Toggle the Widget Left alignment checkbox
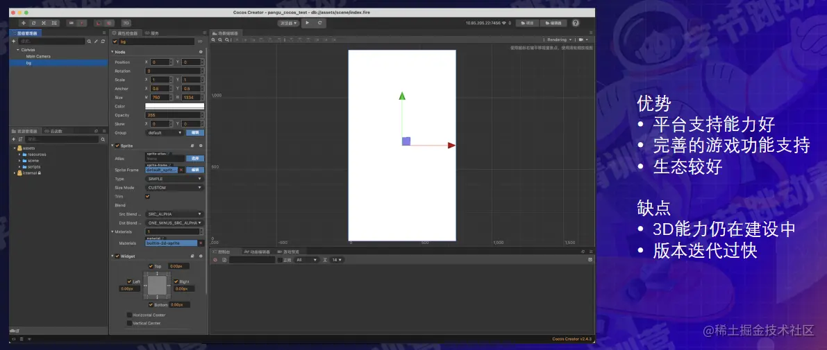 [x=129, y=281]
